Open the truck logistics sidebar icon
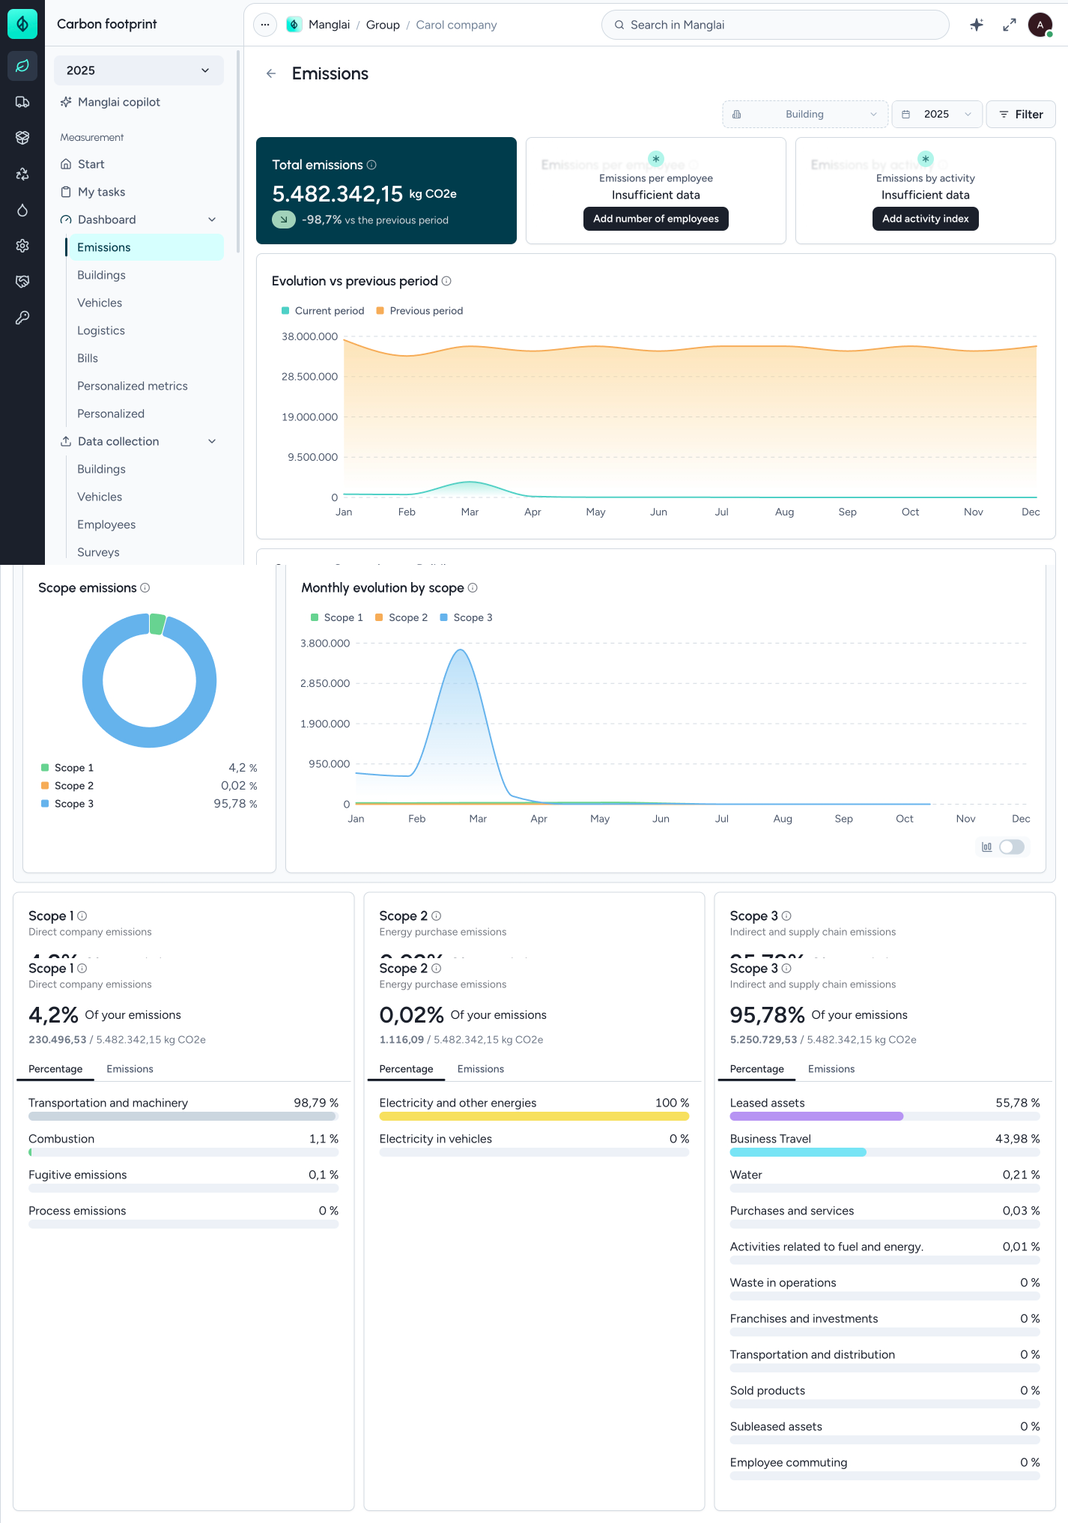1068x1523 pixels. [x=22, y=102]
